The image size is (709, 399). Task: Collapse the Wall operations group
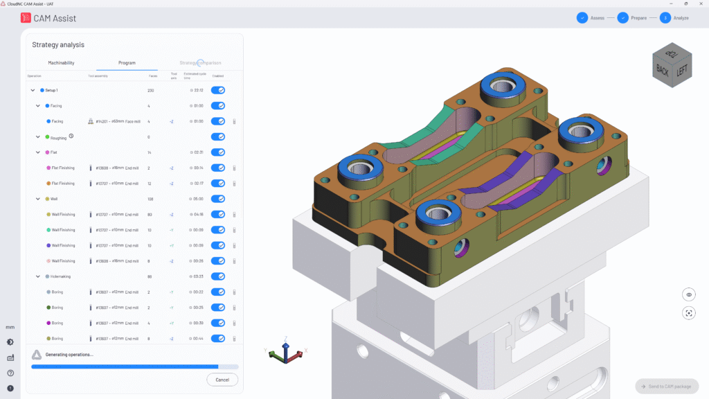[x=38, y=199]
